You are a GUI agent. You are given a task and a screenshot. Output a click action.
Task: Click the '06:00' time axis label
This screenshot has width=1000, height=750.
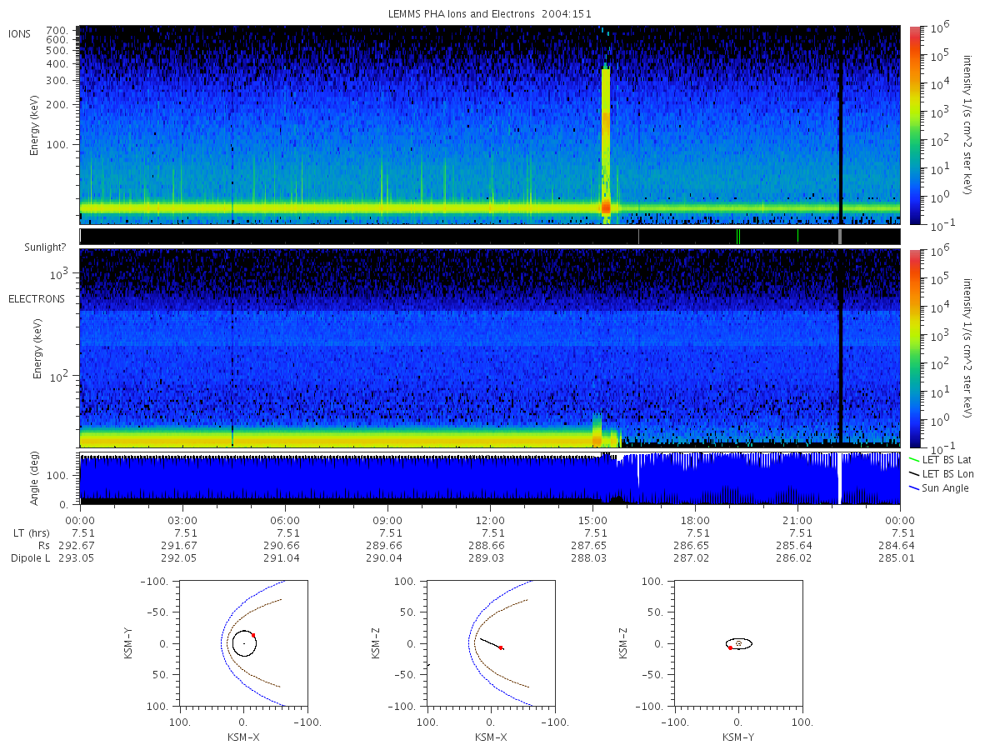click(x=285, y=520)
